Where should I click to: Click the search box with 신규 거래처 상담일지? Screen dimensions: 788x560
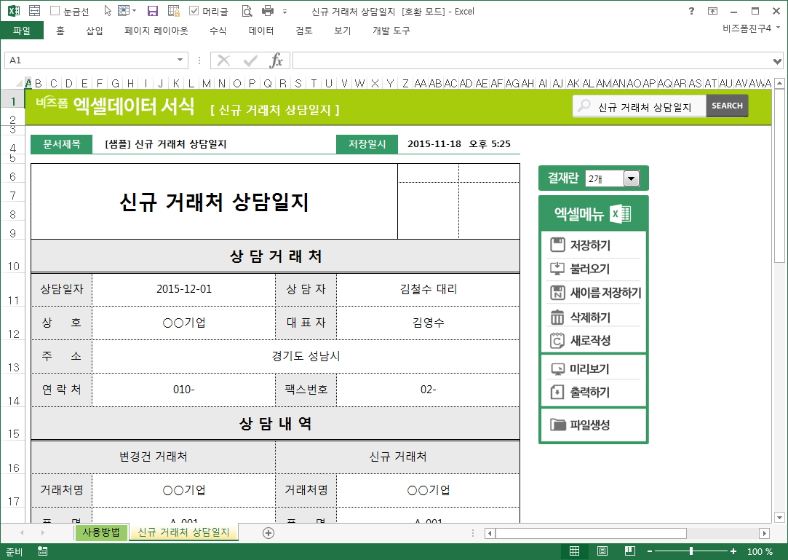tap(644, 106)
